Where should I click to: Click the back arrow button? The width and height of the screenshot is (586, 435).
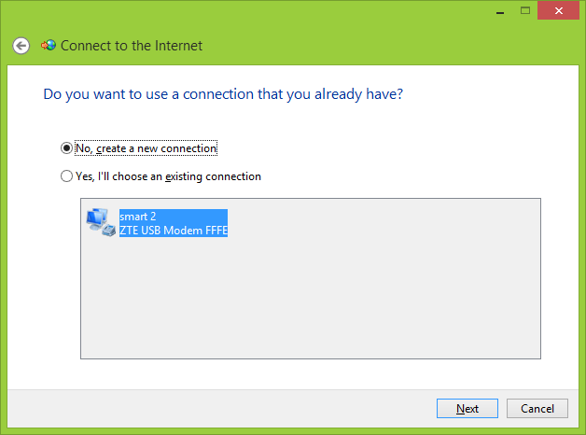click(x=21, y=45)
